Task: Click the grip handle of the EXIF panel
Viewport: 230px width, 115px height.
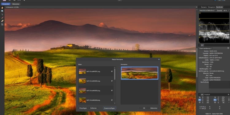Action: click(199, 45)
